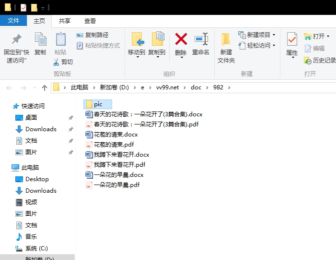336x260 pixels.
Task: Click title bar properties checkmark icon
Action: 23,8
